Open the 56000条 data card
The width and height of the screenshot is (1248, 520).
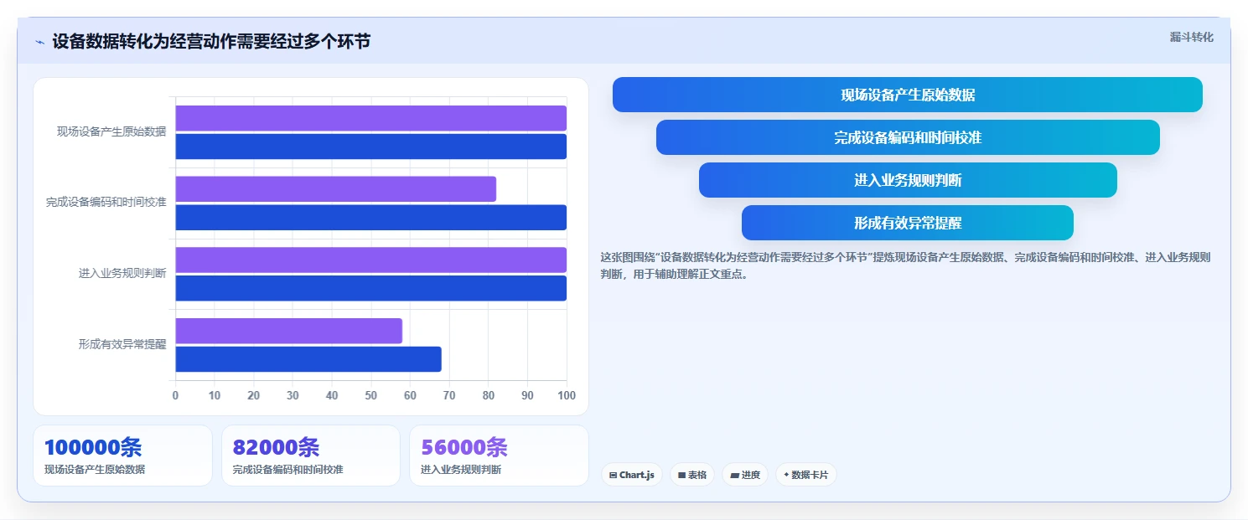coord(499,456)
